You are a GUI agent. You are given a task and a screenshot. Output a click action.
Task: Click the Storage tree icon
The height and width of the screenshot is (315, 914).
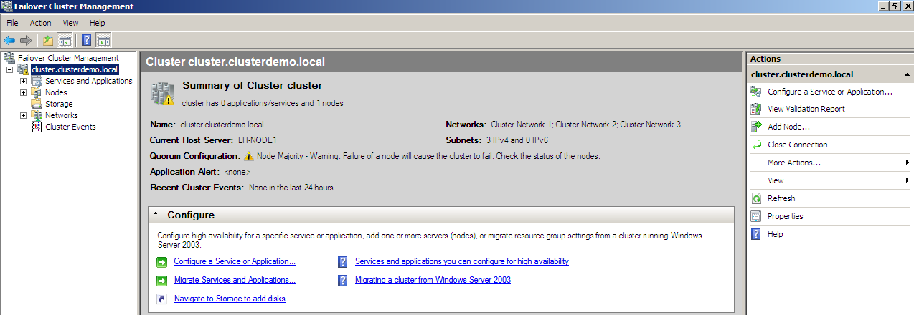(37, 104)
